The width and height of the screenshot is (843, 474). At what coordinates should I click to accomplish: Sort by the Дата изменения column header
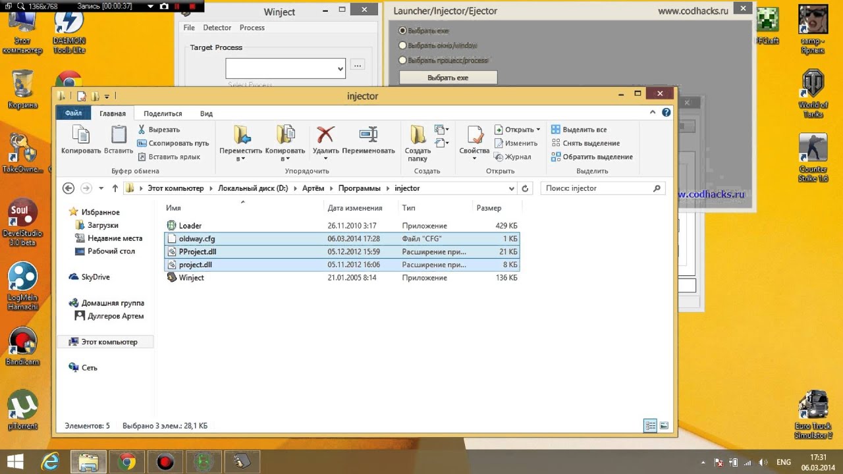tap(355, 208)
